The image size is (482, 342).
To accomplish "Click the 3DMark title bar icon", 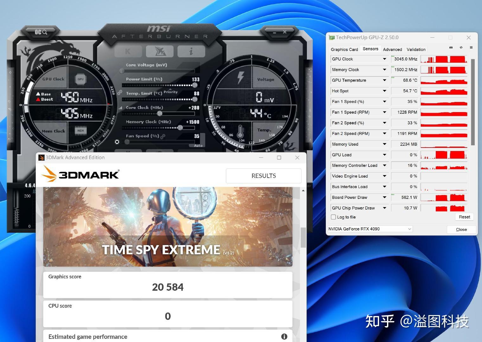I will 41,157.
